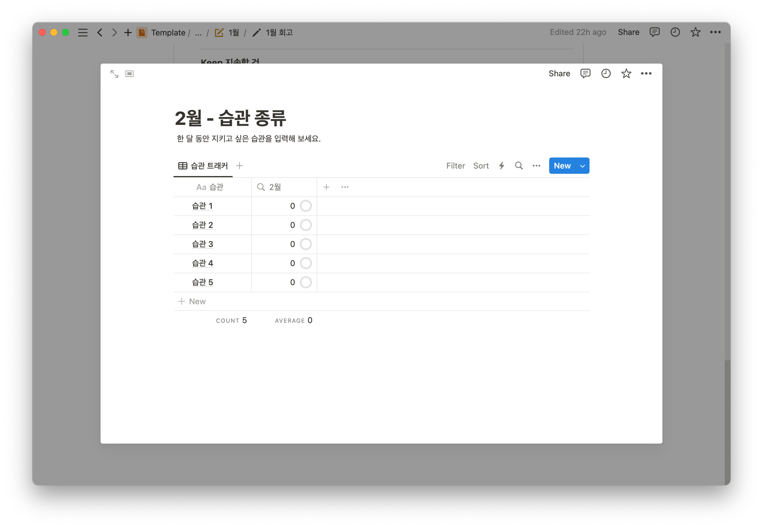This screenshot has height=528, width=763.
Task: Add a new row at table bottom
Action: [x=192, y=301]
